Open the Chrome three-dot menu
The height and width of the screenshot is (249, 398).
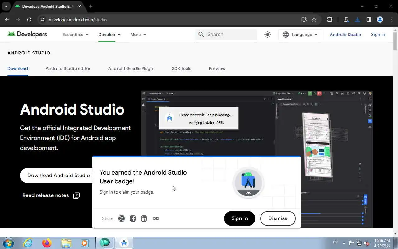(x=391, y=20)
